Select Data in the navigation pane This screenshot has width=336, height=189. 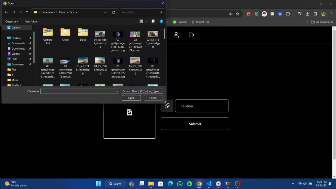pyautogui.click(x=14, y=59)
